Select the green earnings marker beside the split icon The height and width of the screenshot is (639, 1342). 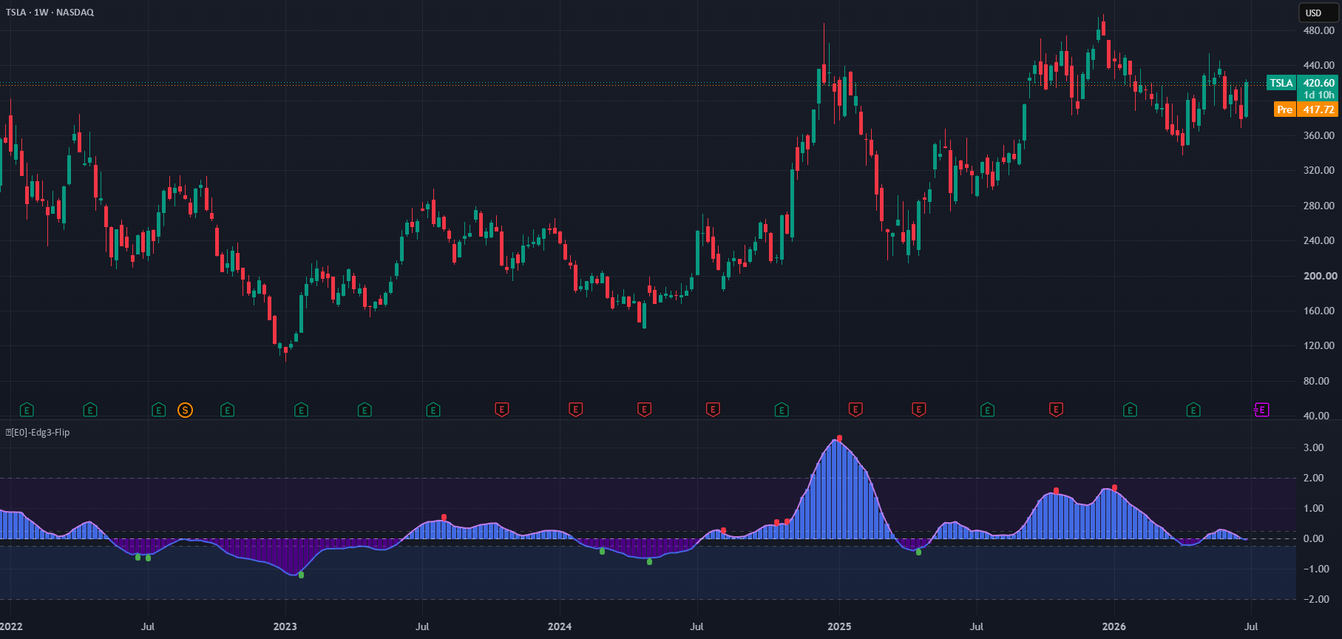point(159,410)
